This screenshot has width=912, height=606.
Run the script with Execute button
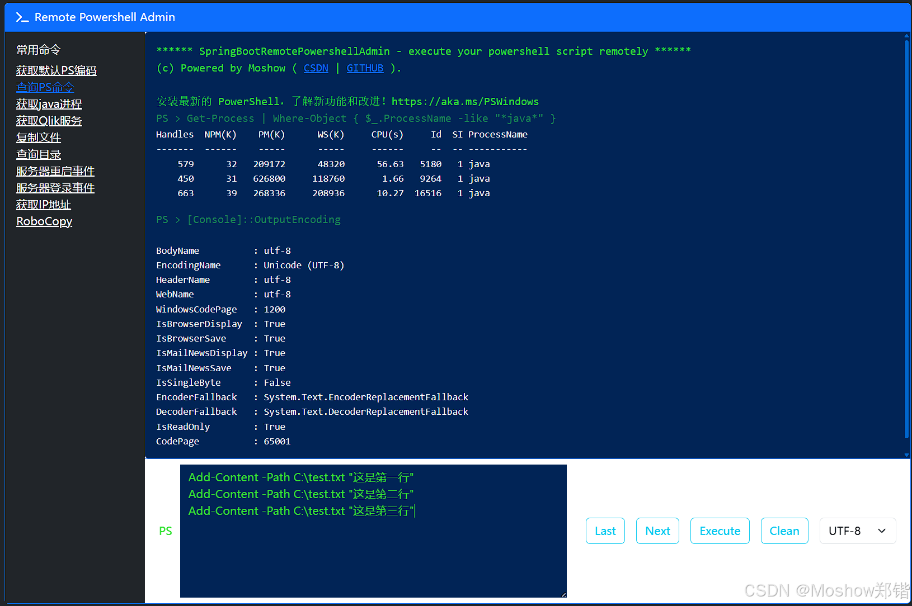720,531
